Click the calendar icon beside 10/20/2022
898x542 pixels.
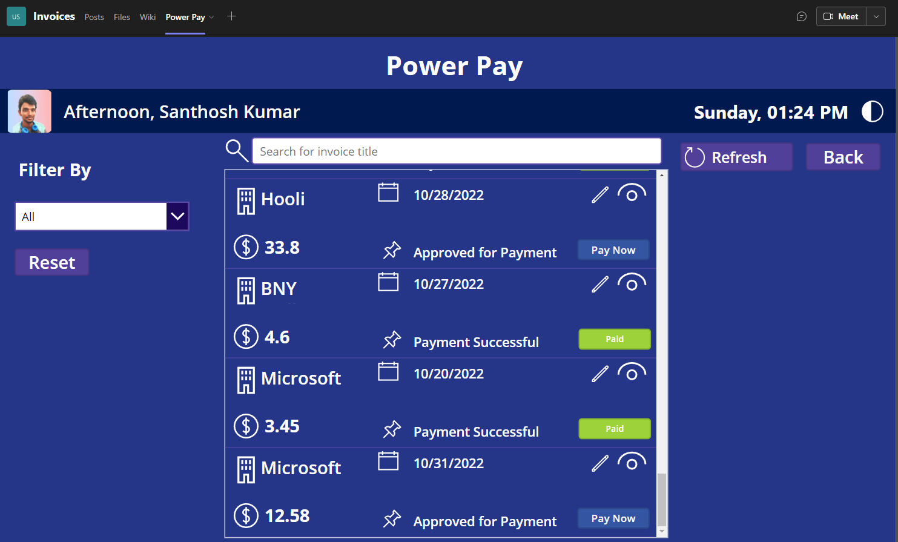[x=388, y=371]
